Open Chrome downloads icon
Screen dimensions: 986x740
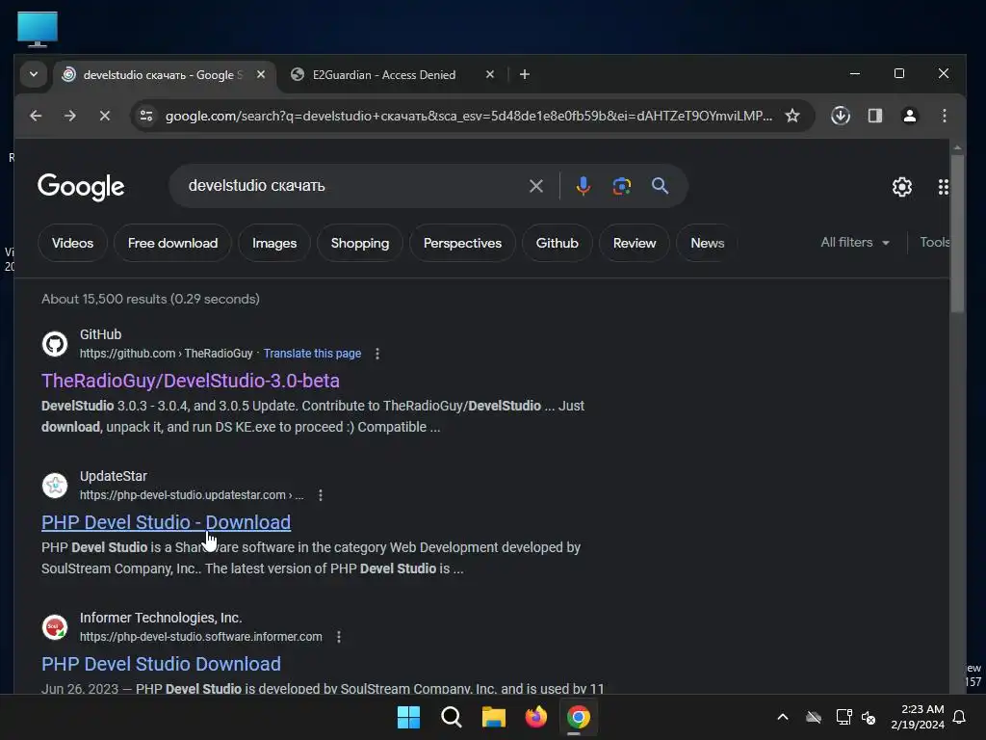[841, 116]
